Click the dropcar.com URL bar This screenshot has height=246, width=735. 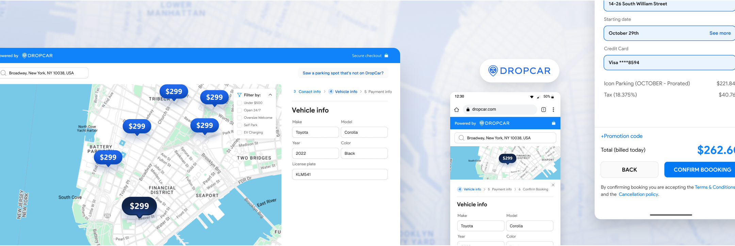[500, 109]
